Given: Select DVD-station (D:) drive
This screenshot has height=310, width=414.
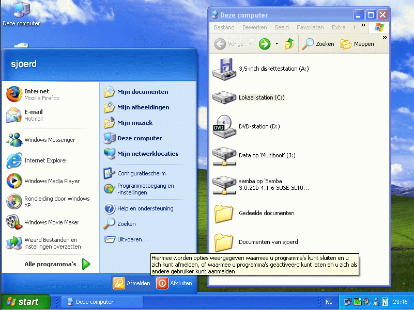Looking at the screenshot, I should 246,126.
